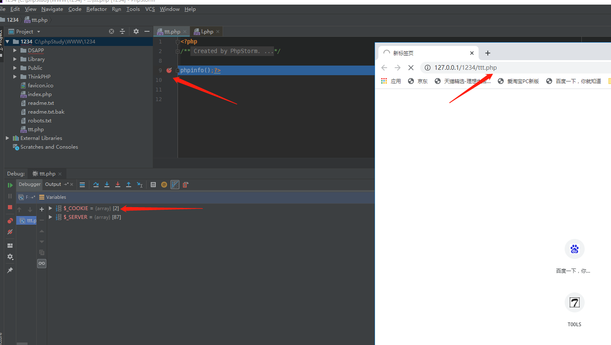Toggle Mute Breakpoints icon
The image size is (611, 345).
(x=10, y=232)
